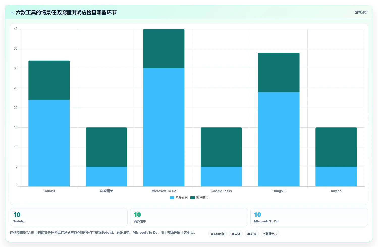
Task: Click the 滴答清单 x-axis label
Action: [106, 191]
